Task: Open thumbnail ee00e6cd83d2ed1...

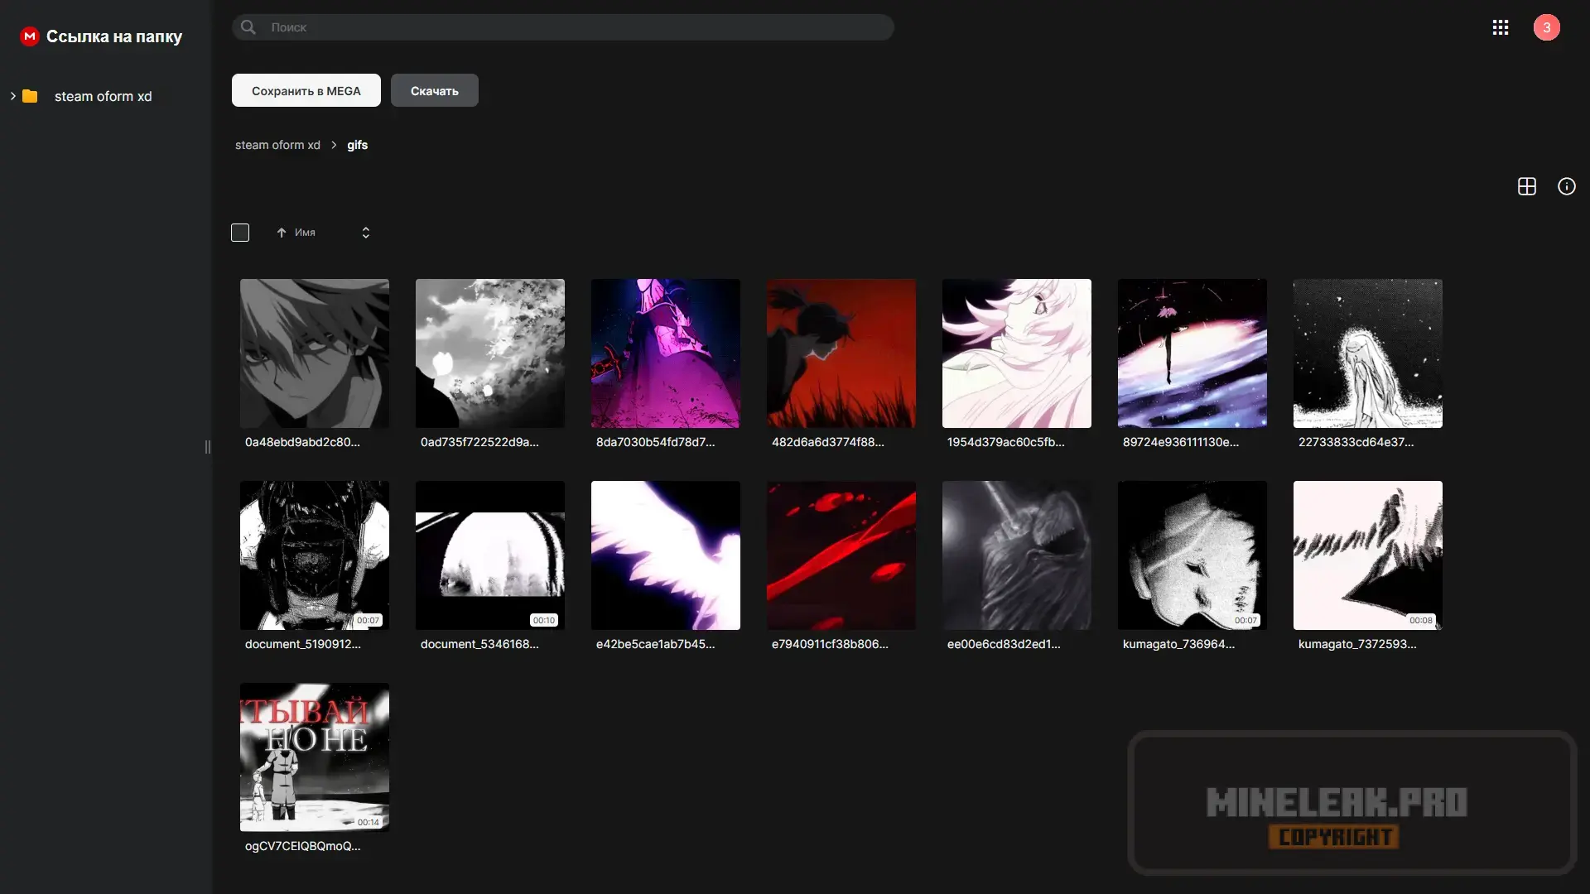Action: [x=1017, y=555]
